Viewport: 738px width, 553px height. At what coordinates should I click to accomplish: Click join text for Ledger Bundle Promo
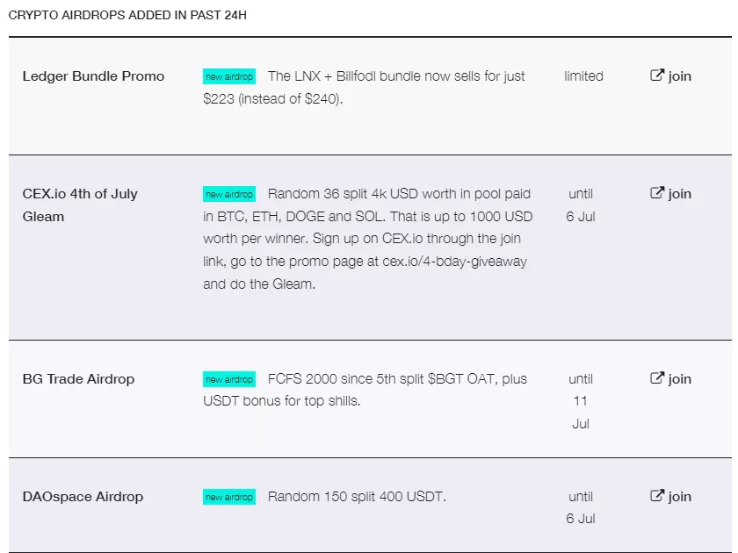coord(680,76)
